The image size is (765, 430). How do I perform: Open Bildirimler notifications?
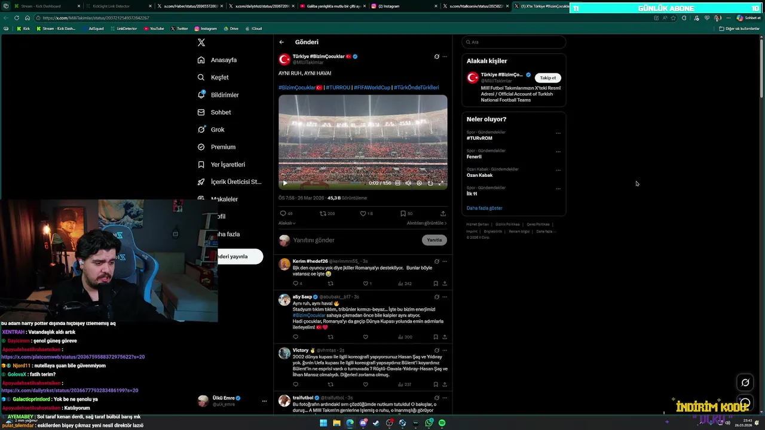click(x=218, y=95)
